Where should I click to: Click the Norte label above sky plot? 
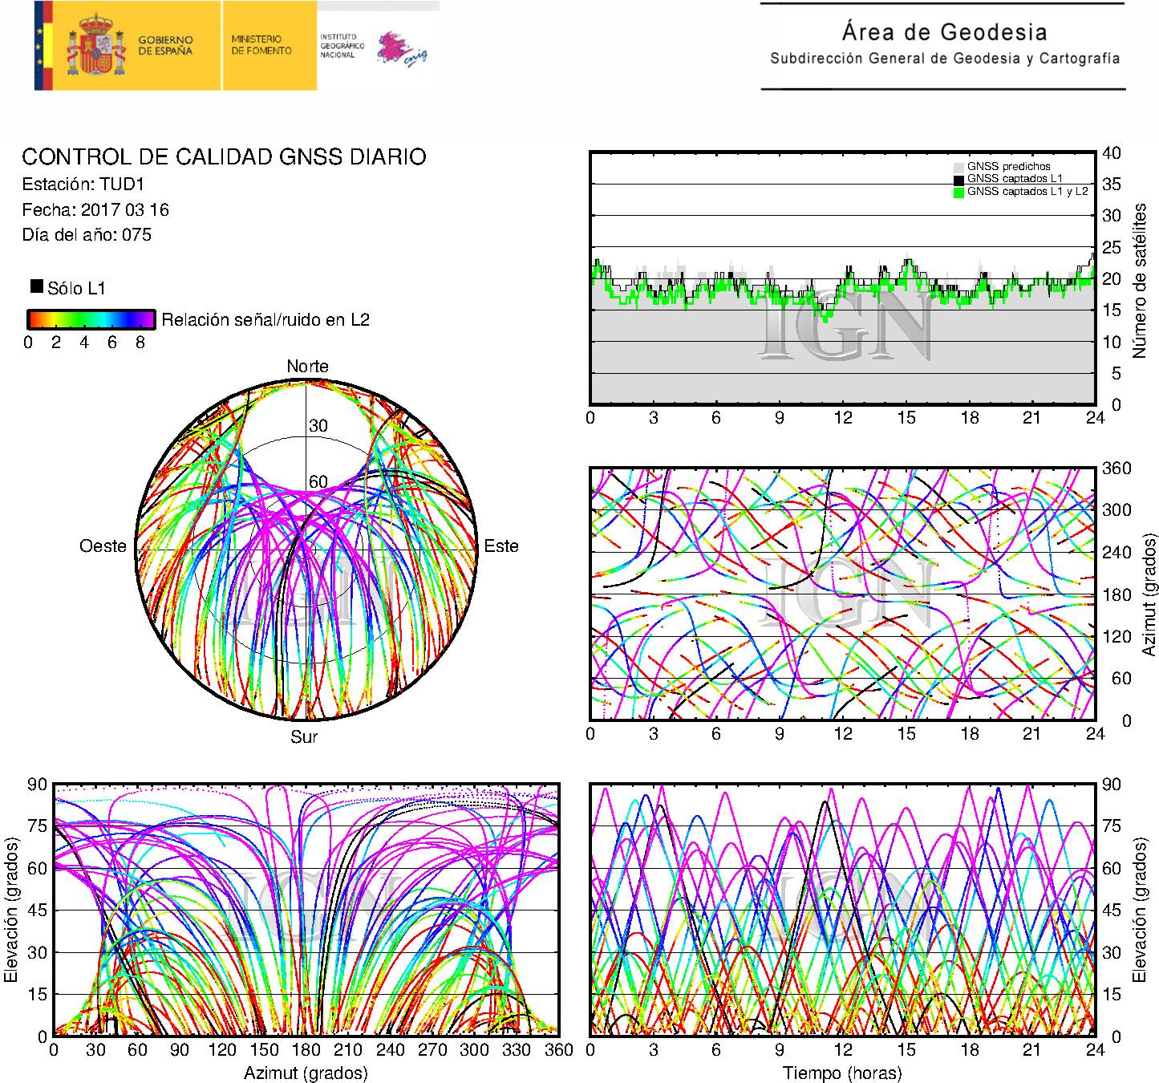coord(307,367)
